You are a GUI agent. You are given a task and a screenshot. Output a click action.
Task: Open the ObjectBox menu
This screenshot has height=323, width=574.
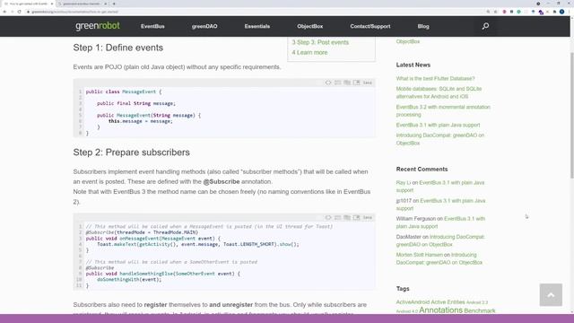310,26
